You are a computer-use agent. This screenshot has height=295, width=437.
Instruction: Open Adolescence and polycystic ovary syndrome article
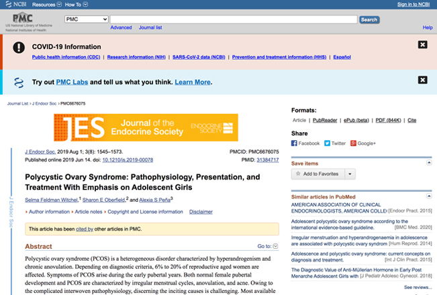[x=360, y=257]
